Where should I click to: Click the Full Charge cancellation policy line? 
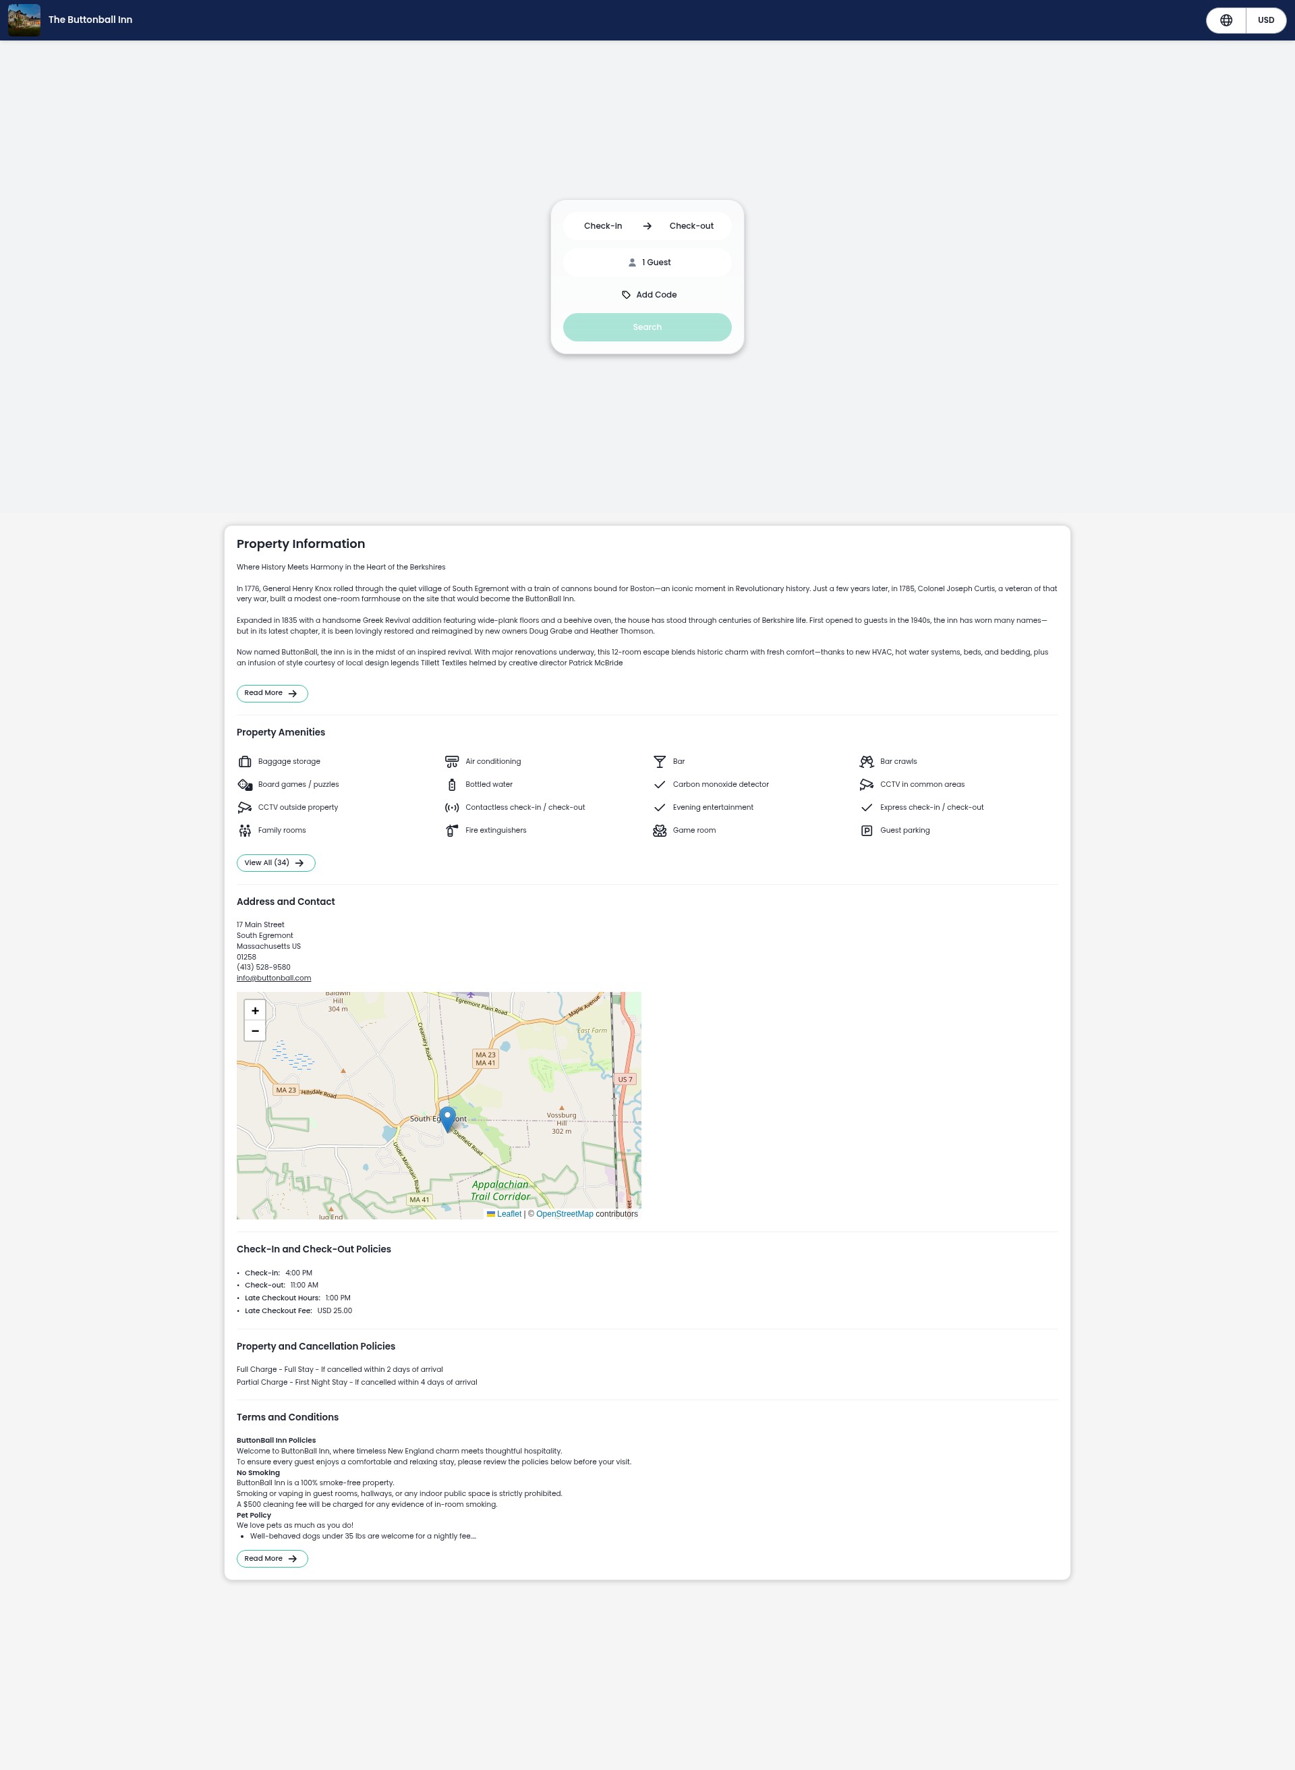tap(339, 1369)
